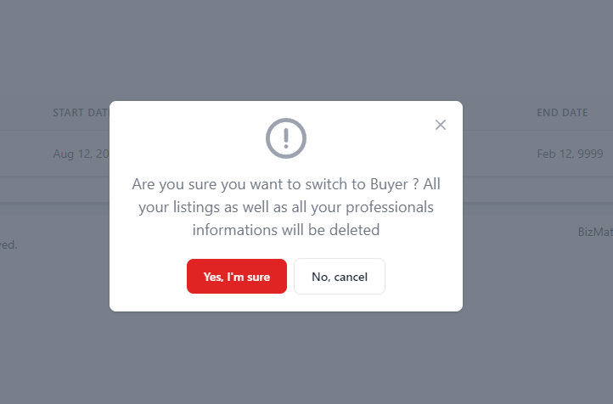Confirm with the red Yes, I'm sure button
Viewport: 613px width, 404px height.
click(237, 277)
